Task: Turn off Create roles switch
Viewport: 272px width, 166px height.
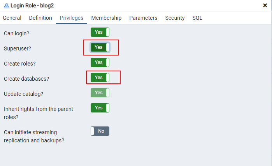Action: [x=100, y=62]
